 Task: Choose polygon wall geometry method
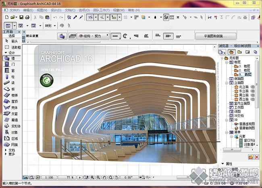146,36
